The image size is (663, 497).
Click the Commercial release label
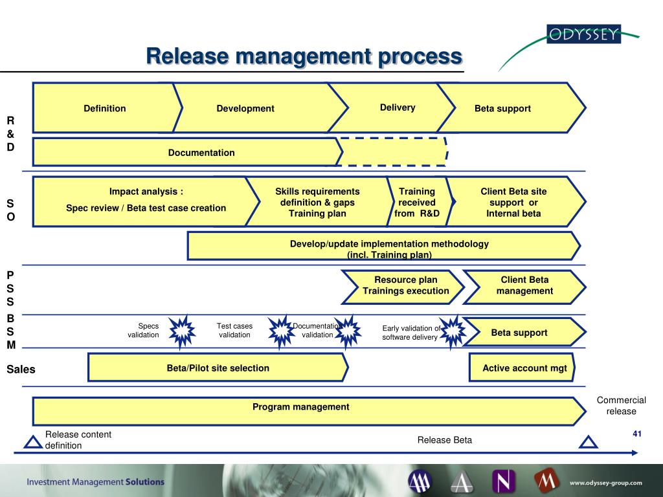pyautogui.click(x=621, y=406)
